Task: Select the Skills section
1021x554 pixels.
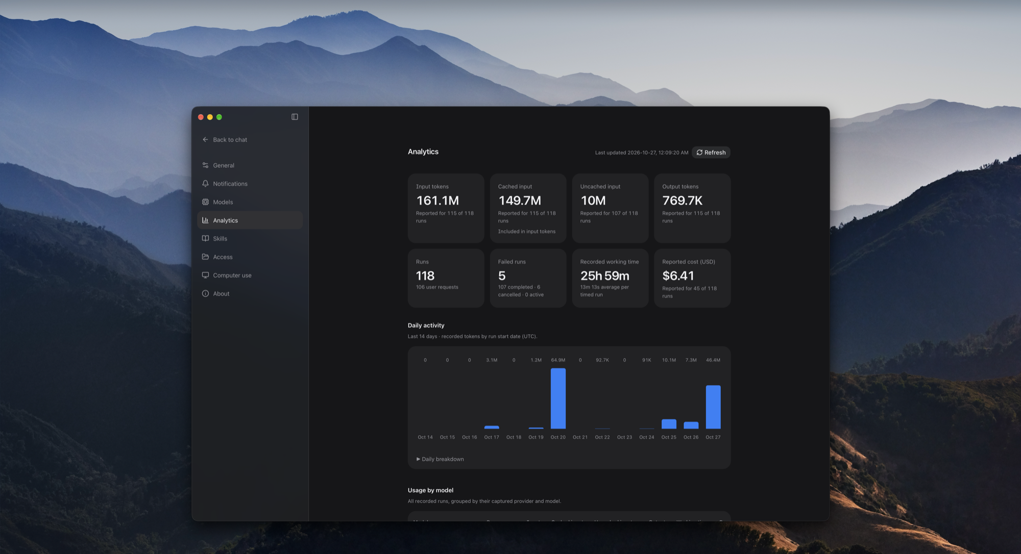Action: (250, 238)
